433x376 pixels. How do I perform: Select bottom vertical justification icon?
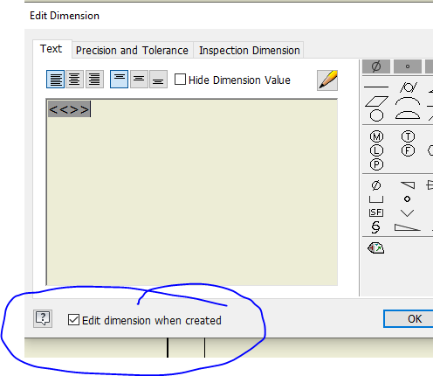(158, 79)
